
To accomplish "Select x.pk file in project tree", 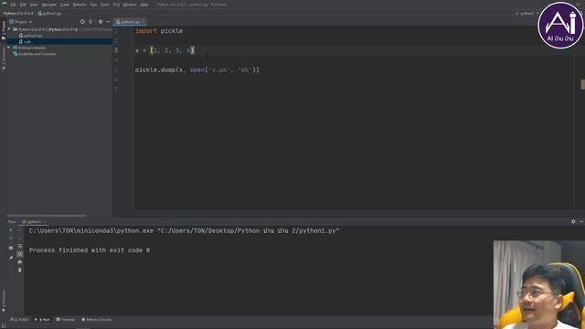I will [x=27, y=42].
